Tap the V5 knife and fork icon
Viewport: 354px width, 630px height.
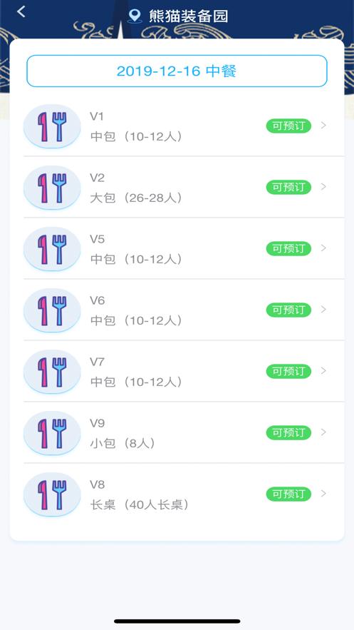coord(52,249)
